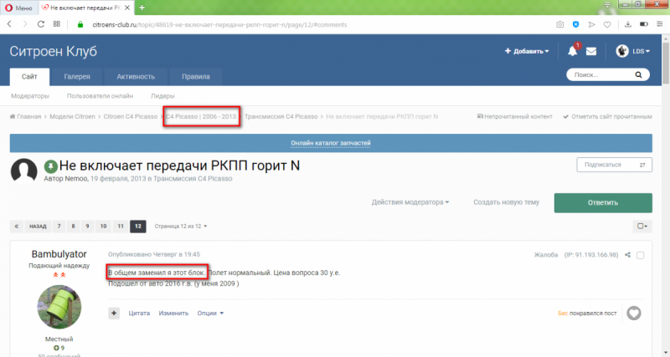Image resolution: width=670 pixels, height=357 pixels.
Task: Click the multiquote plus icon
Action: 114,313
